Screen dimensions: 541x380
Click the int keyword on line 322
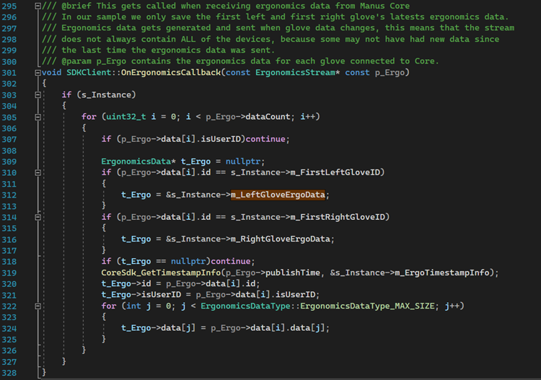[x=133, y=306]
